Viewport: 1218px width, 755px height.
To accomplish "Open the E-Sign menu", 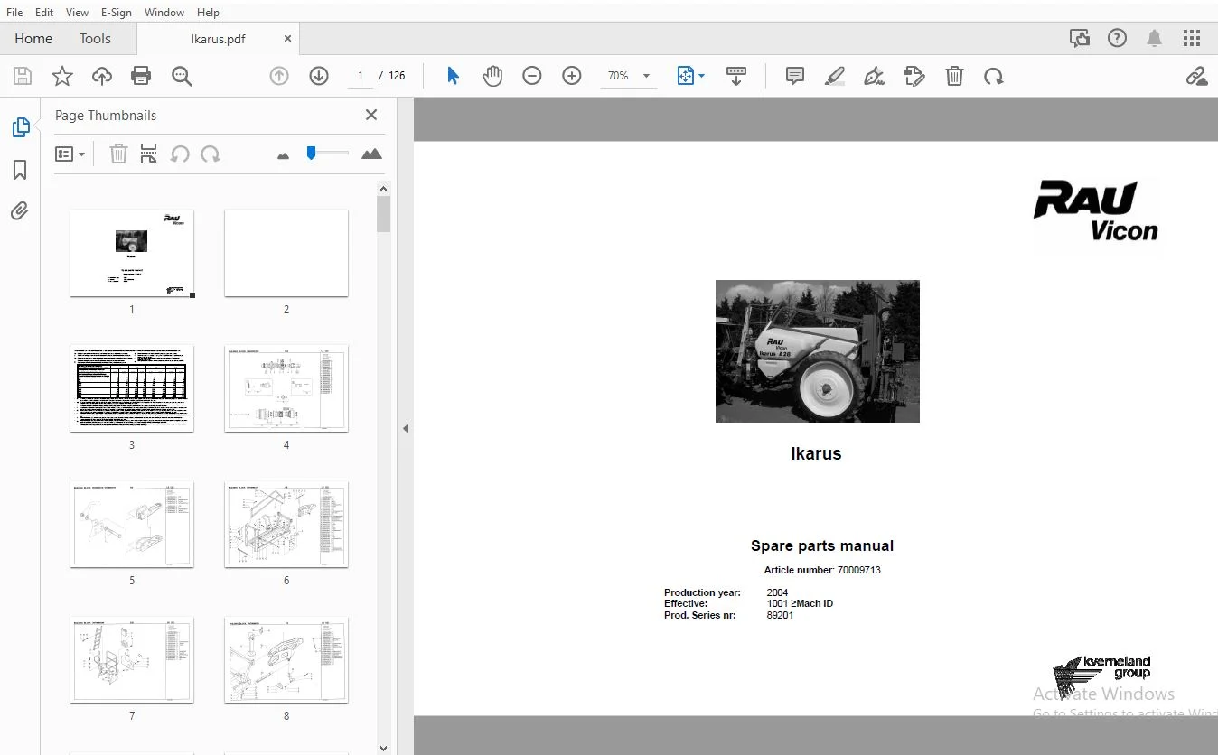I will tap(117, 13).
